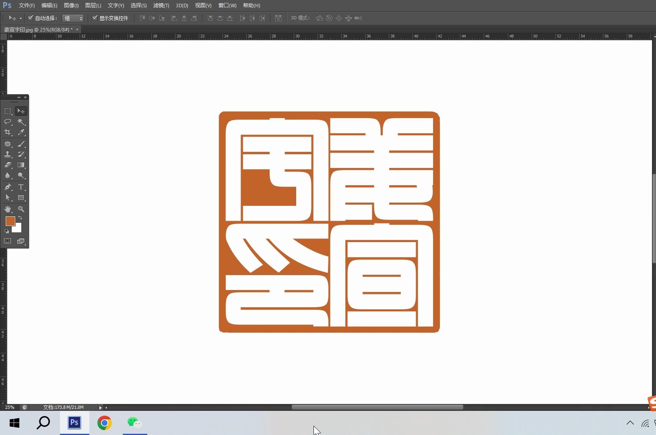
Task: Open Windows taskbar search
Action: [x=43, y=423]
